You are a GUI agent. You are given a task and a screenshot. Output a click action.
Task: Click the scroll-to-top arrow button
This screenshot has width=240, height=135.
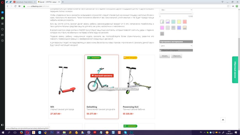tap(223, 120)
